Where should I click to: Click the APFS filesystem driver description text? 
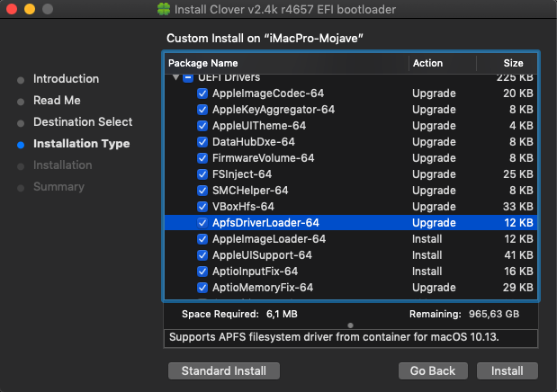pyautogui.click(x=334, y=337)
